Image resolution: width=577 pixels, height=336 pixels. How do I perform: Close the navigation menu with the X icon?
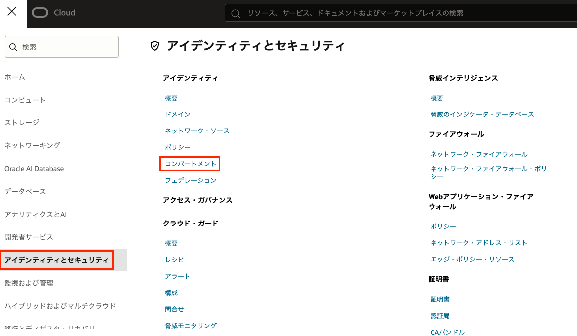pyautogui.click(x=12, y=12)
